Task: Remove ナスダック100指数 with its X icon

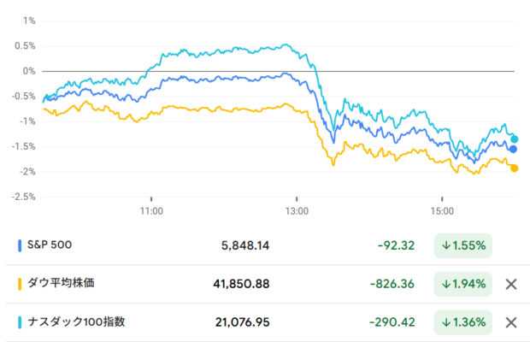Action: click(511, 322)
